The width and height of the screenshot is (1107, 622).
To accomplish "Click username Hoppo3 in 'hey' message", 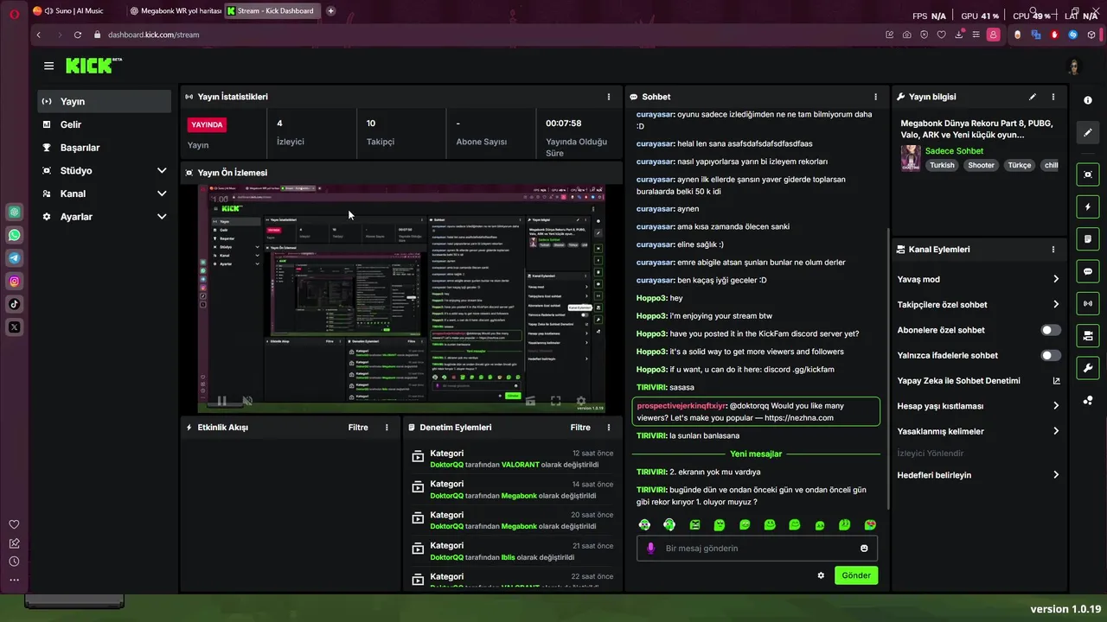I will [650, 298].
